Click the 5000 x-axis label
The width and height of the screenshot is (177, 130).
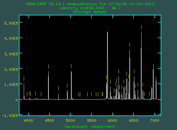click(70, 121)
